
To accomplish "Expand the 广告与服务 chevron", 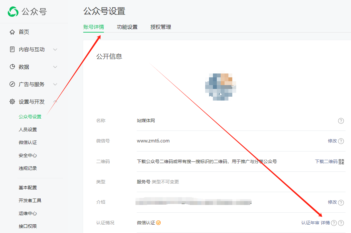I will click(x=55, y=84).
